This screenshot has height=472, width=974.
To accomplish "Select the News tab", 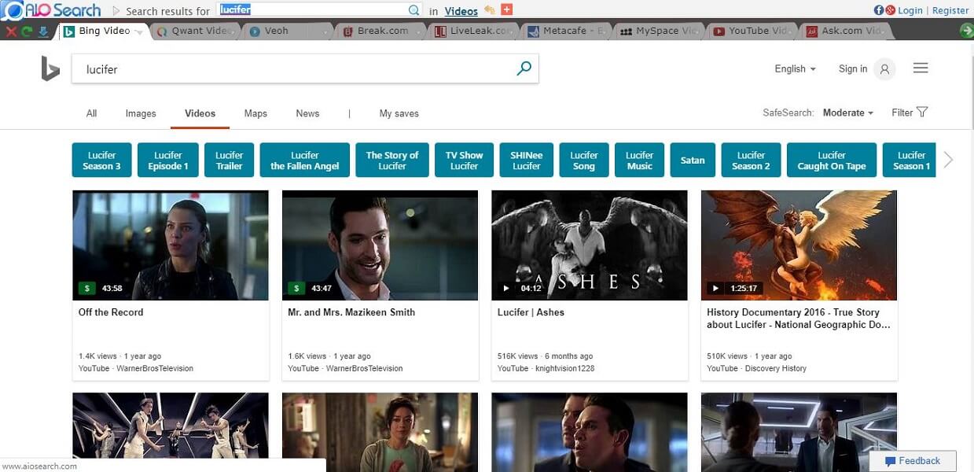I will tap(307, 113).
